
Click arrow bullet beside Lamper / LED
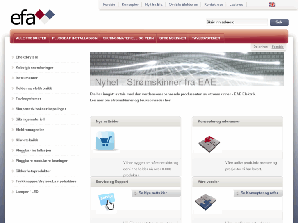click(x=13, y=192)
